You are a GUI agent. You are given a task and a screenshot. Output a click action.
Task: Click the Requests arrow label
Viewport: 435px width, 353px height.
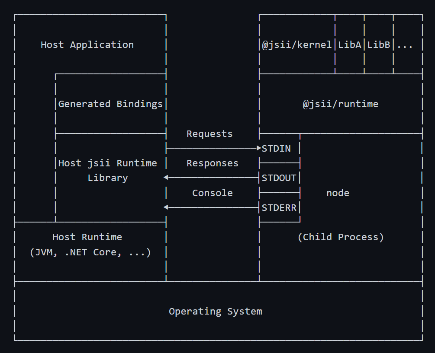[x=209, y=134]
